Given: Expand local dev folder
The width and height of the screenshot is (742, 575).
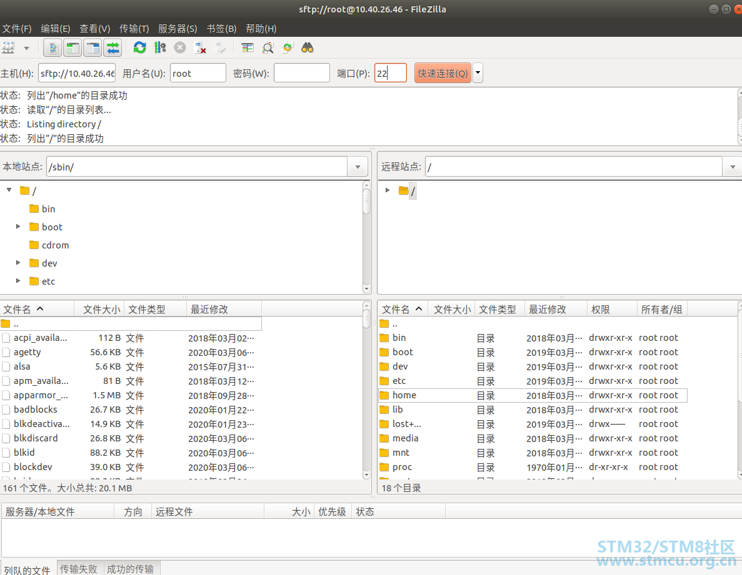Looking at the screenshot, I should (x=18, y=263).
